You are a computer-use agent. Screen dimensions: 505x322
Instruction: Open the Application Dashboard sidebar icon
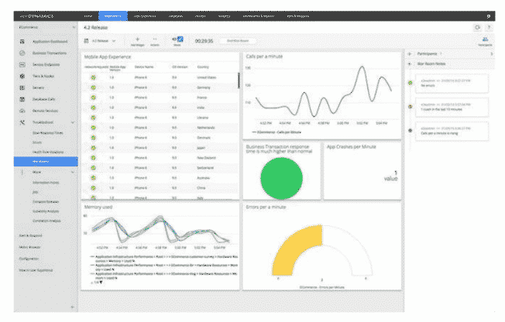click(x=22, y=42)
